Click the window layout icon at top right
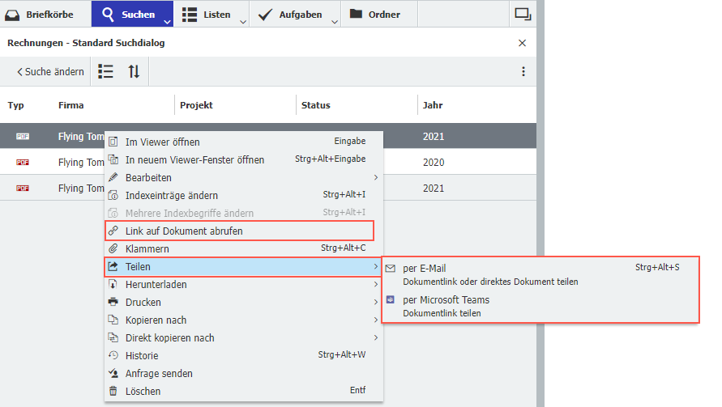The height and width of the screenshot is (407, 722). click(523, 14)
